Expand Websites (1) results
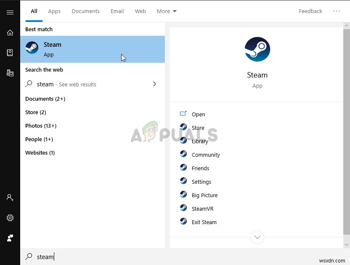 [40, 153]
